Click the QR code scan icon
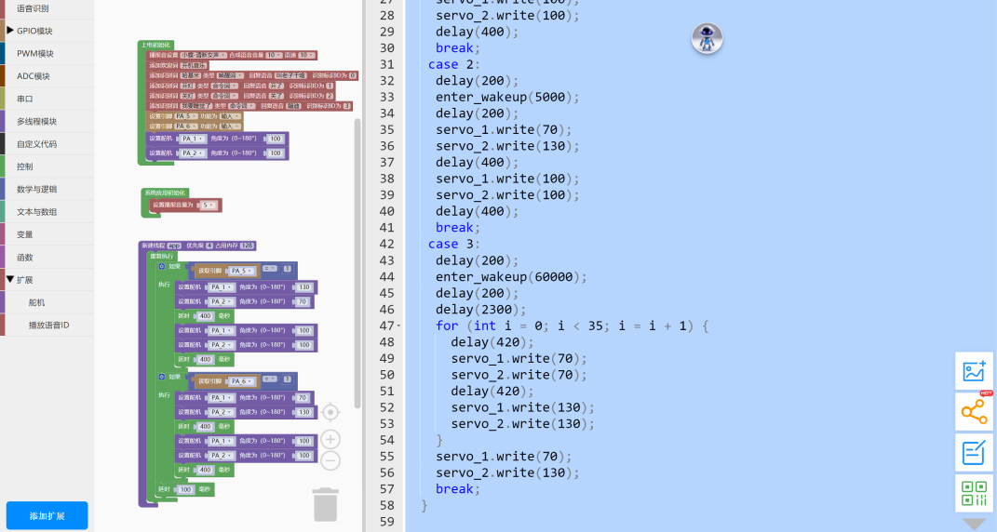The width and height of the screenshot is (997, 532). (x=974, y=493)
